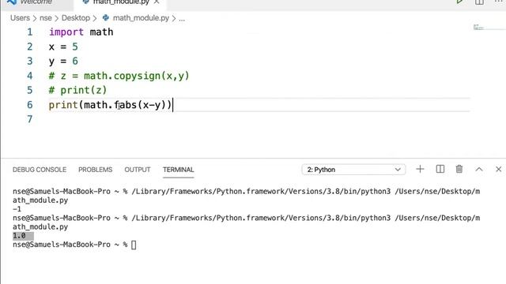
Task: Click line number 4 in the gutter
Action: click(x=30, y=76)
